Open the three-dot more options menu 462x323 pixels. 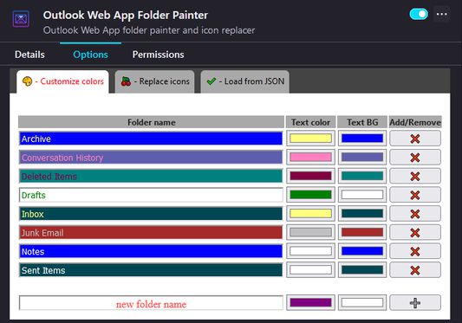coord(442,14)
